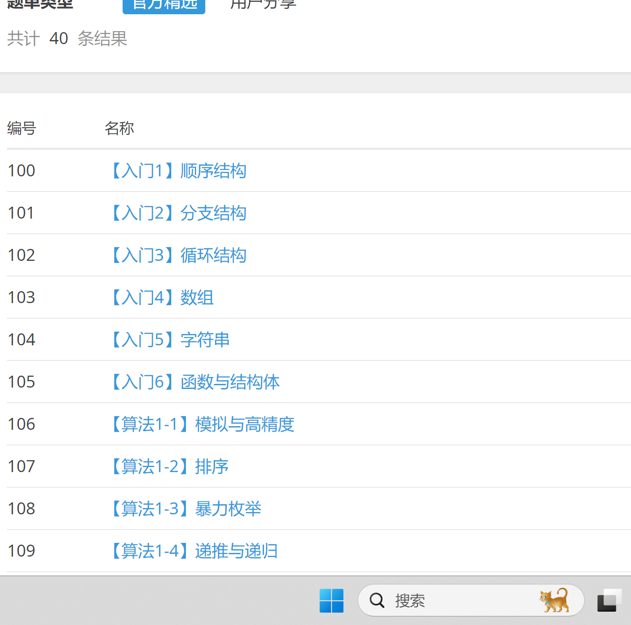Visit the 【算法1-3】暴力枚举 list
The height and width of the screenshot is (625, 631).
(x=185, y=509)
